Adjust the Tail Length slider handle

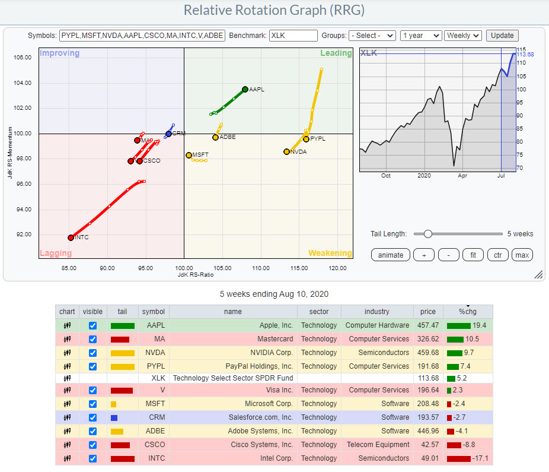(x=428, y=234)
